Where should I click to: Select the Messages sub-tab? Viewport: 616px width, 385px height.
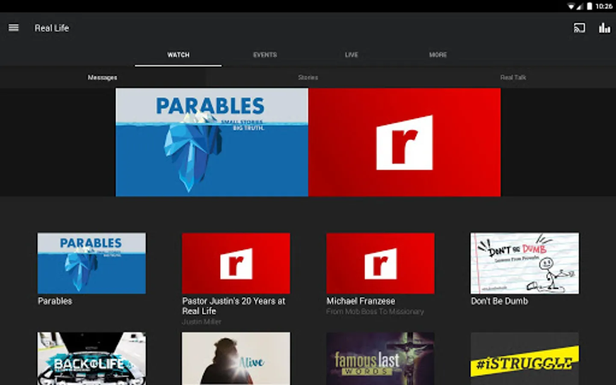103,77
